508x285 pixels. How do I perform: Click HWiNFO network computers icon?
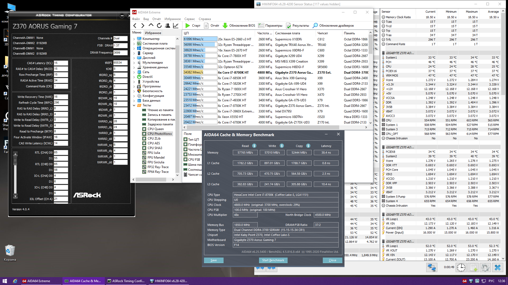[432, 267]
